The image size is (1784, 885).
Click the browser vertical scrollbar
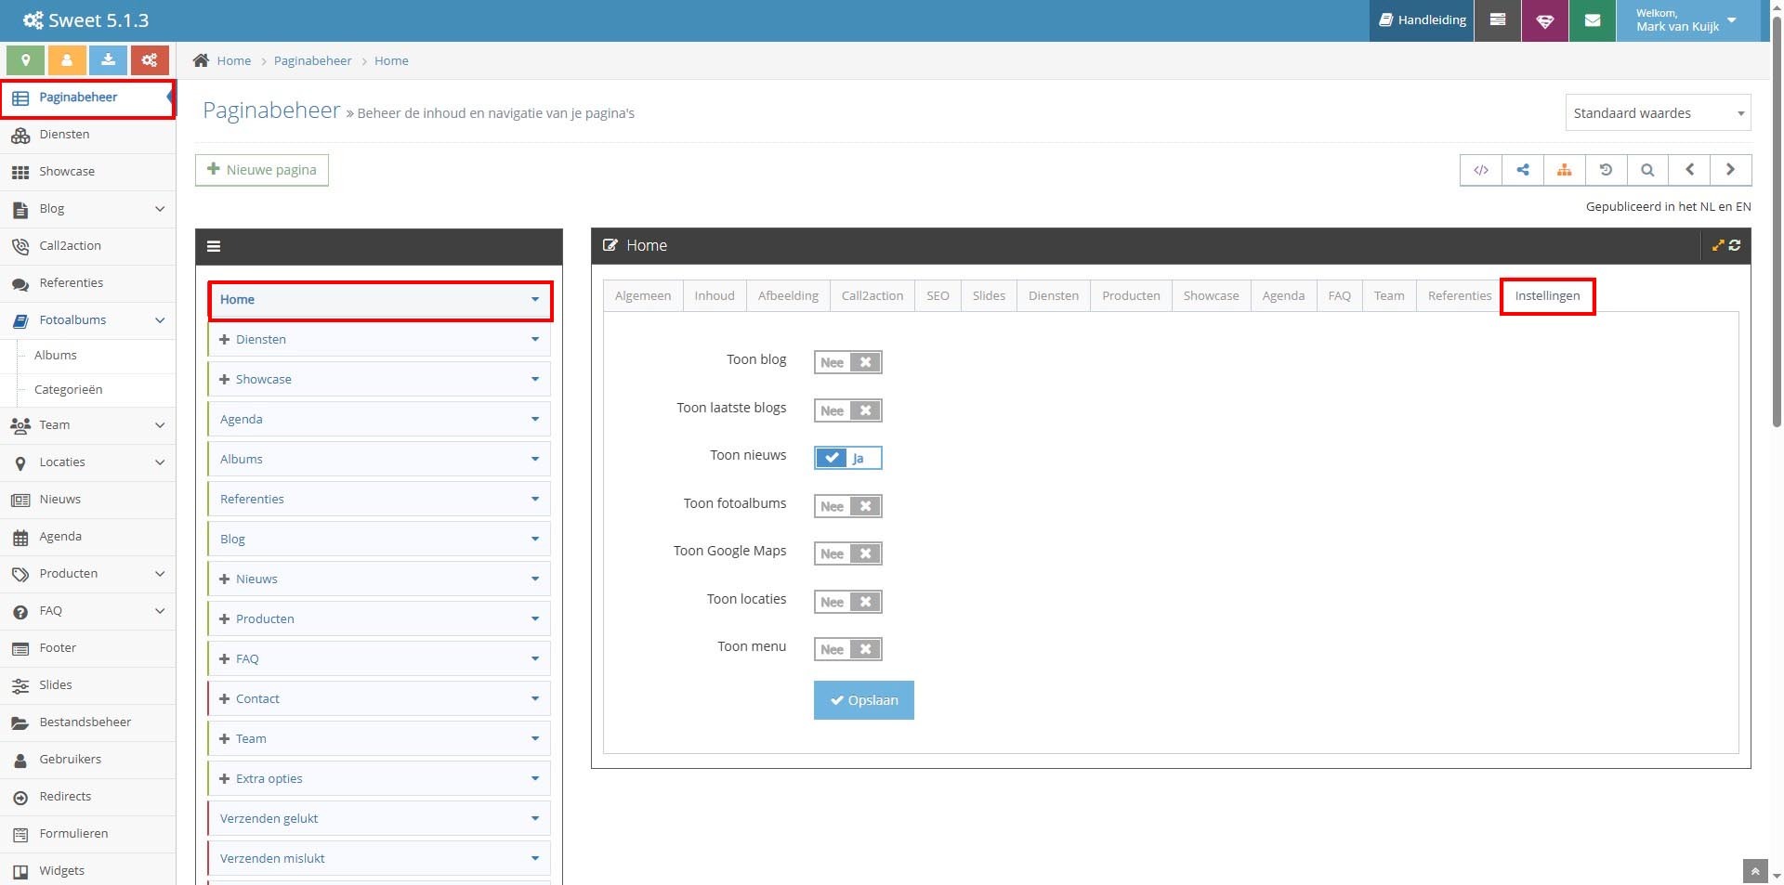click(x=1777, y=223)
